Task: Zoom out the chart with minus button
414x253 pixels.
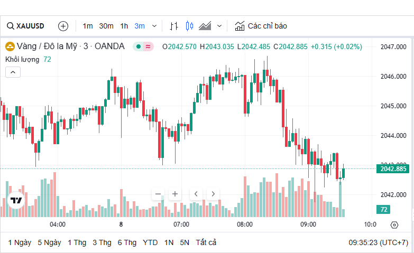Action: click(158, 194)
